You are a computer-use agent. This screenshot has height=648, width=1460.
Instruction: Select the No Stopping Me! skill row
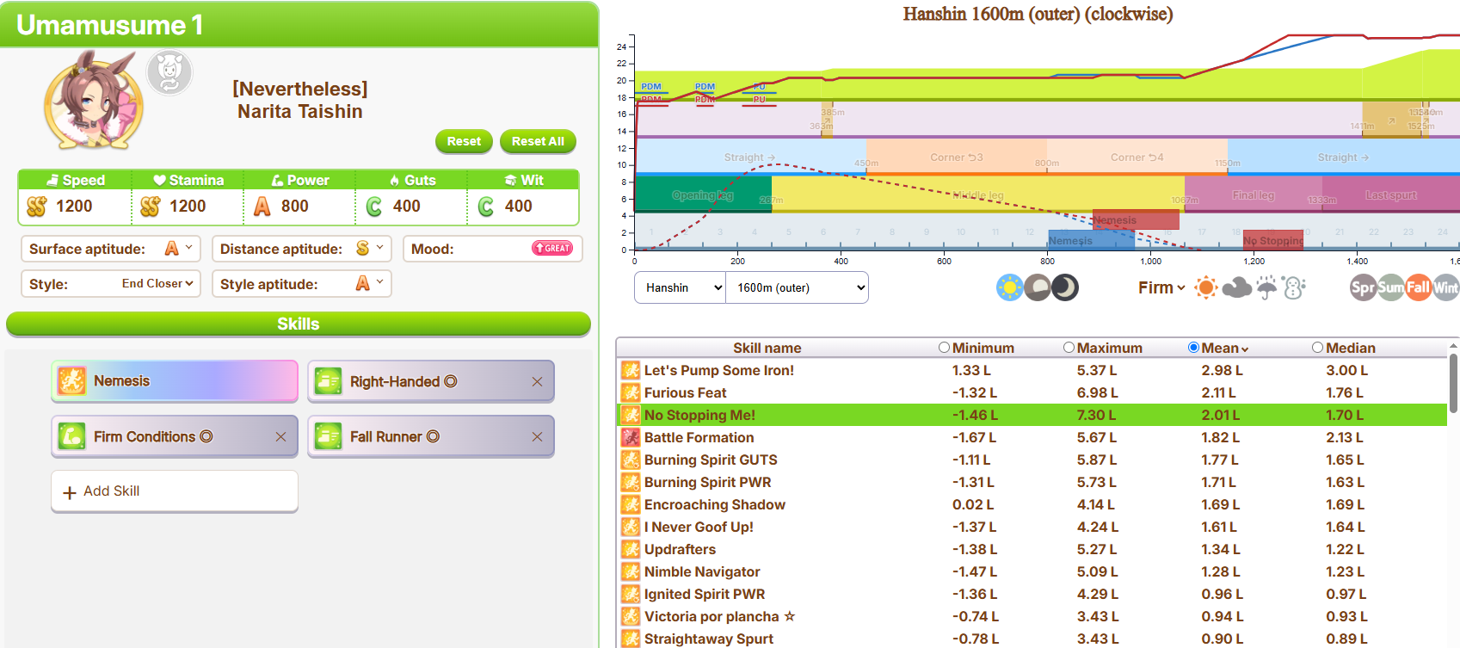click(1032, 415)
